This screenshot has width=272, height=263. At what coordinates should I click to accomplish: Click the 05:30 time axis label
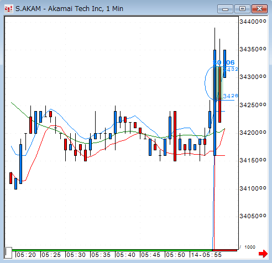76,255
